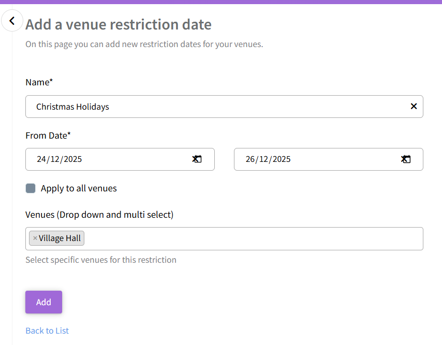Image resolution: width=442 pixels, height=345 pixels.
Task: Click the 'Add a venue restriction date' heading
Action: pos(119,24)
